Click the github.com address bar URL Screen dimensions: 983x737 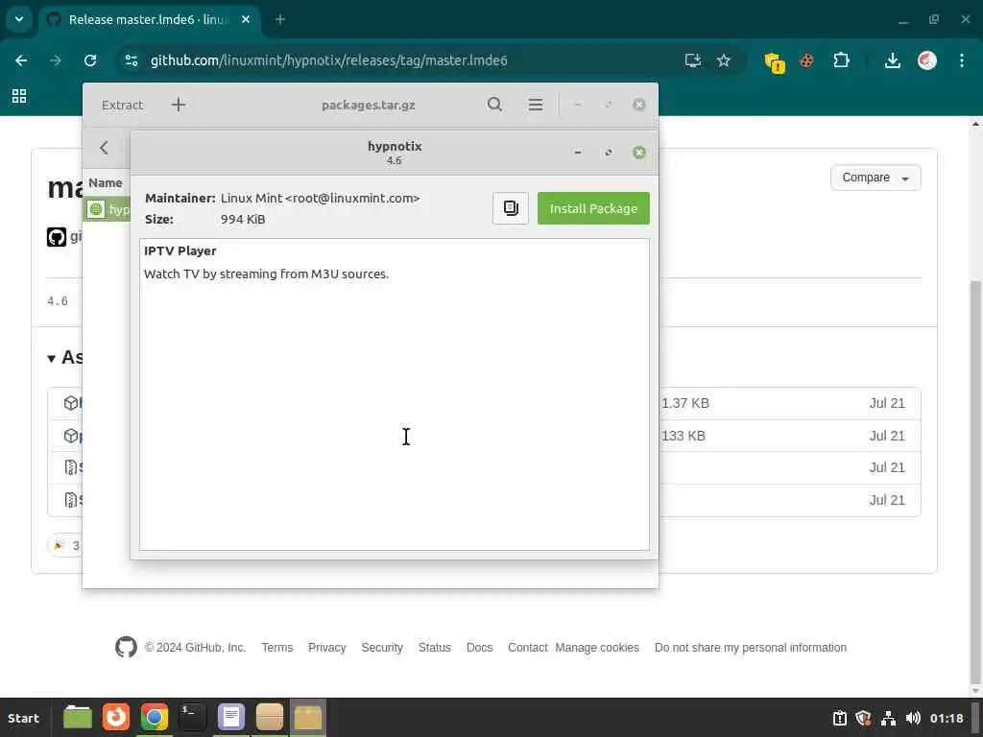coord(328,60)
